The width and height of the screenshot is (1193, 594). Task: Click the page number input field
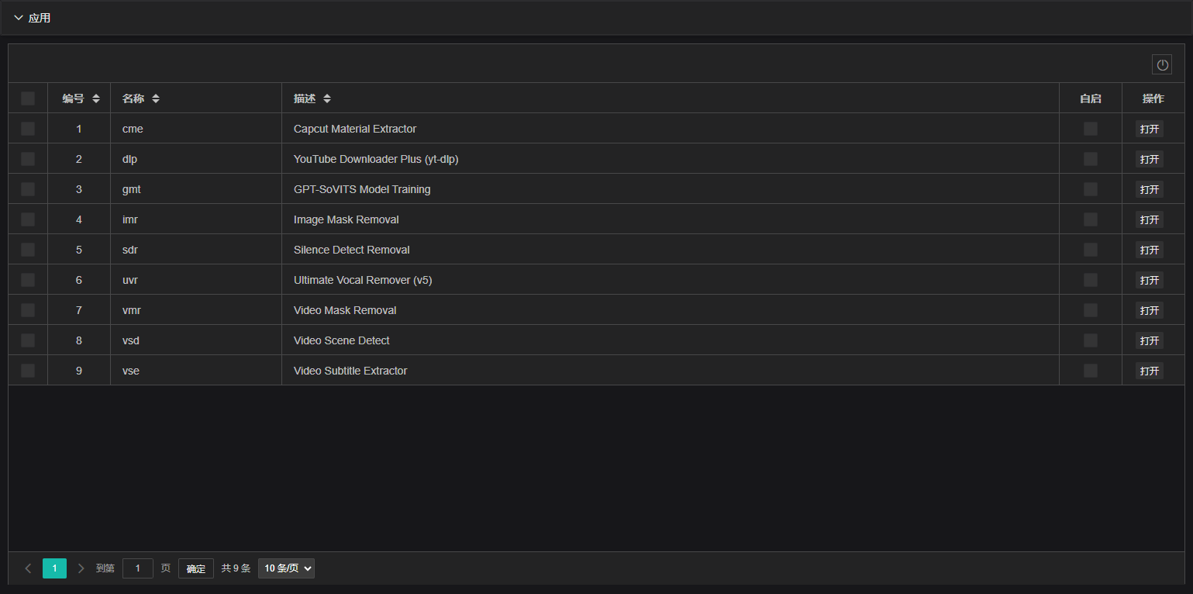pyautogui.click(x=137, y=568)
